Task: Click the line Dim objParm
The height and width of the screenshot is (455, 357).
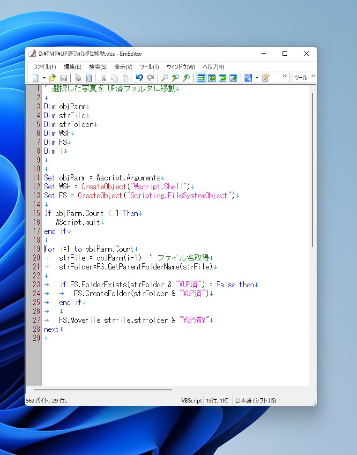Action: coord(65,106)
